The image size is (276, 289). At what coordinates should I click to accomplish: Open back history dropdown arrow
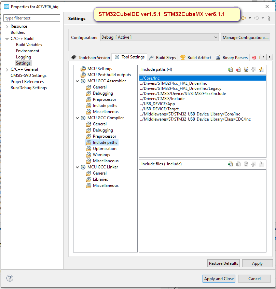tap(250, 18)
